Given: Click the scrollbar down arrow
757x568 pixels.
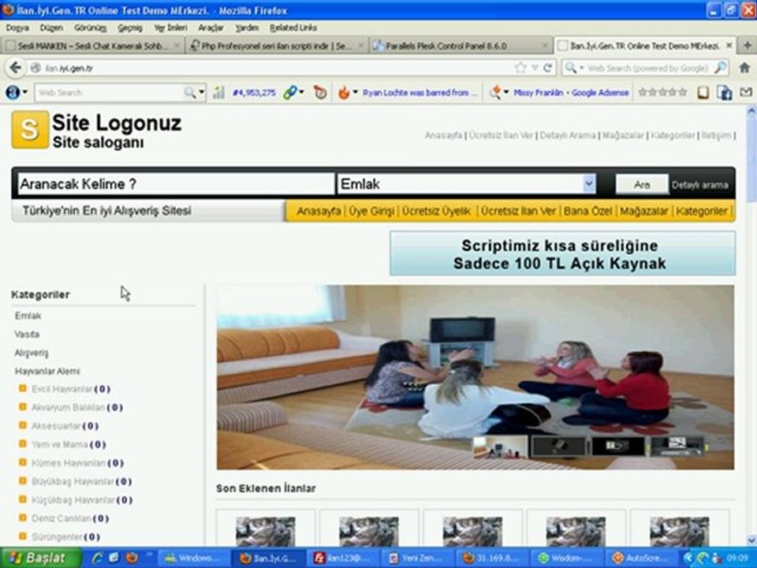Looking at the screenshot, I should pyautogui.click(x=751, y=540).
